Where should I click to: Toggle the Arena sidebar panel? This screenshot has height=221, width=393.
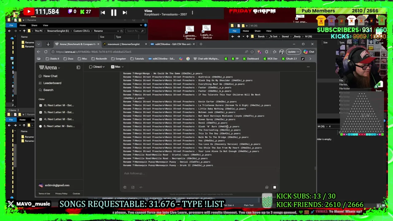(x=78, y=68)
